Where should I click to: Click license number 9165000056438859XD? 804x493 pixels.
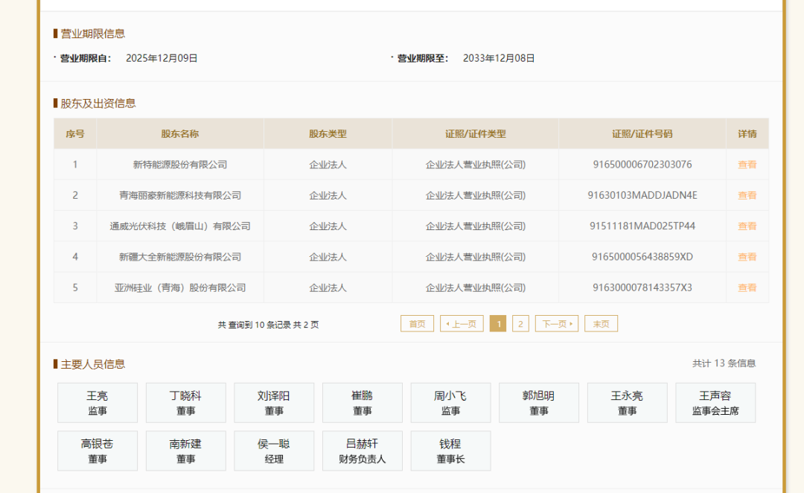[642, 257]
